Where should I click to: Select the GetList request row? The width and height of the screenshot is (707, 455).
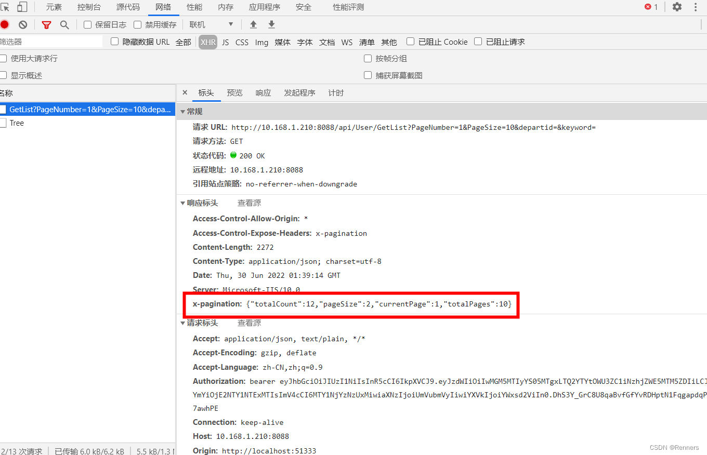coord(88,110)
